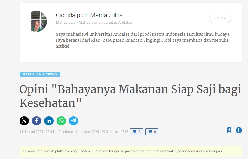The width and height of the screenshot is (248, 159).
Task: Click the eye views icon
Action: [x=116, y=132]
